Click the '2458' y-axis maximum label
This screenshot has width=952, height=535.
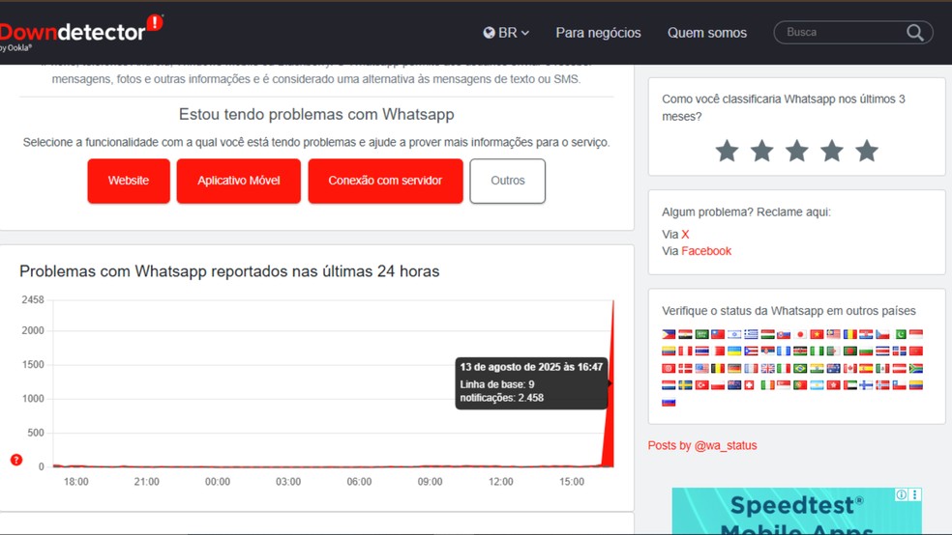[33, 300]
